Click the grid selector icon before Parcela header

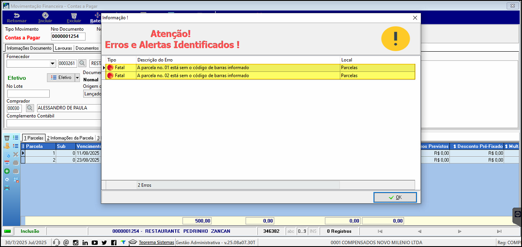(23, 146)
